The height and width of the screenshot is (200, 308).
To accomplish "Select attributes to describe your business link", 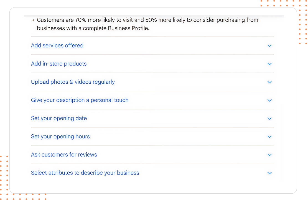I will click(x=85, y=173).
